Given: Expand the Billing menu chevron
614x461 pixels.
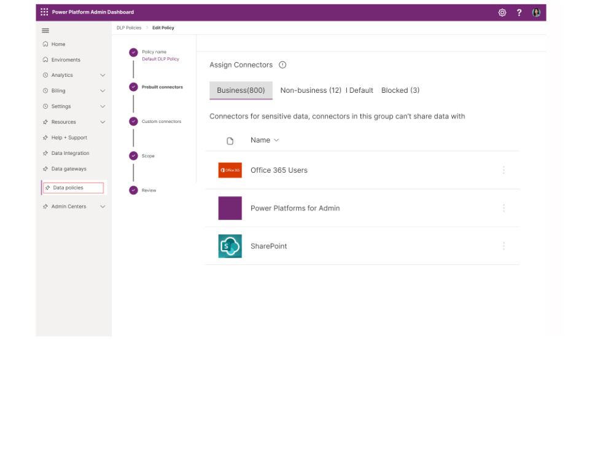Looking at the screenshot, I should pos(103,90).
